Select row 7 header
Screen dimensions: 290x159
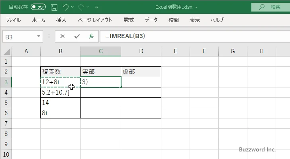pyautogui.click(x=6, y=123)
